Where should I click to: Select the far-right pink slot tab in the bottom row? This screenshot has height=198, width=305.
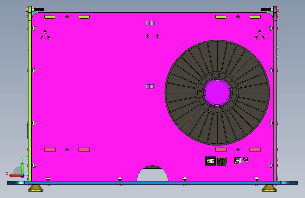tap(255, 150)
